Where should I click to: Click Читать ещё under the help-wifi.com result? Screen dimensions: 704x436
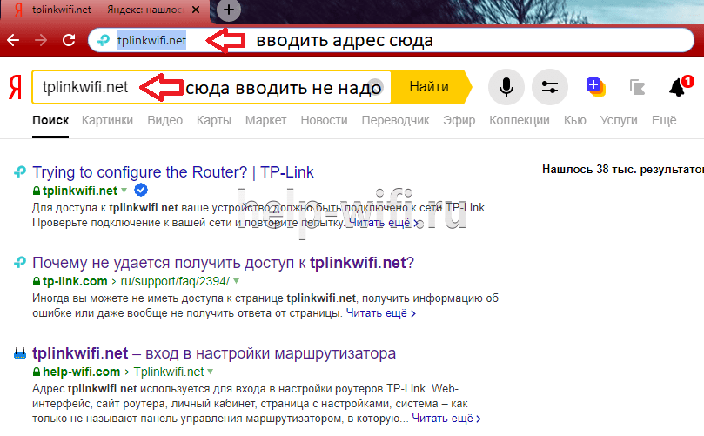tap(446, 419)
